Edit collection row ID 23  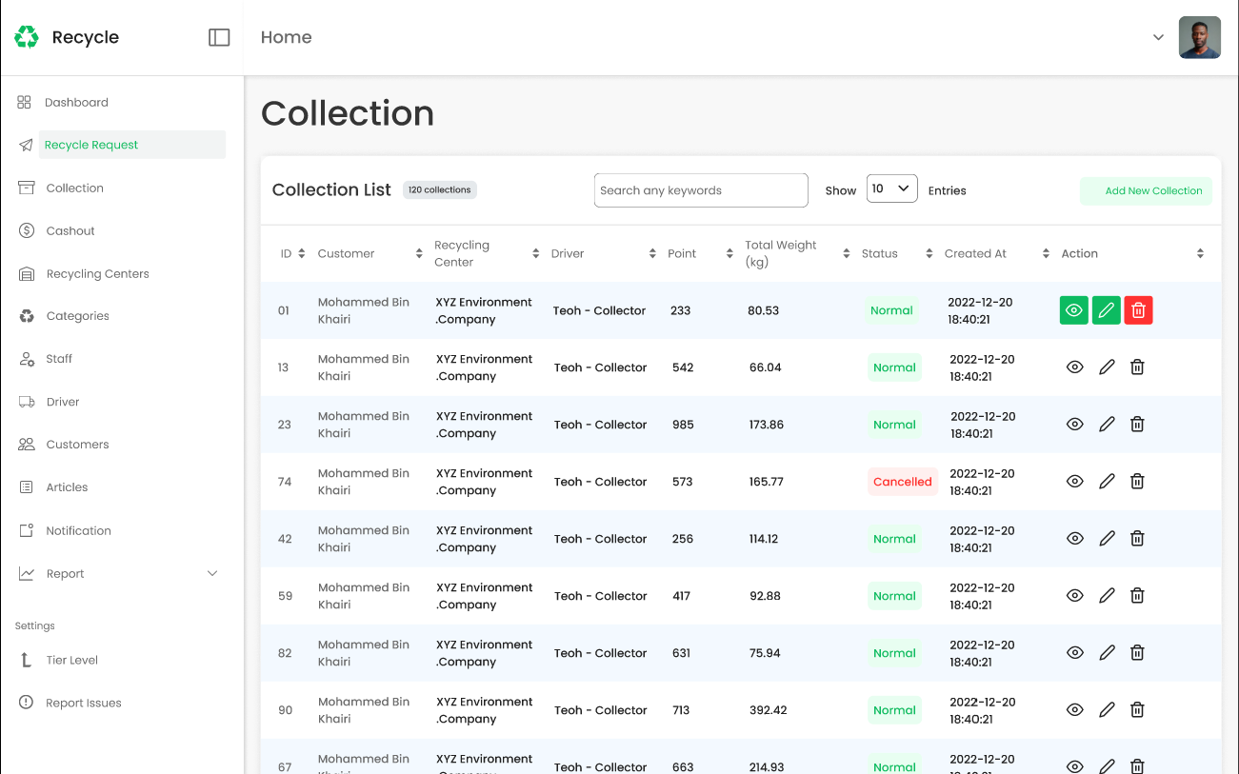tap(1107, 424)
